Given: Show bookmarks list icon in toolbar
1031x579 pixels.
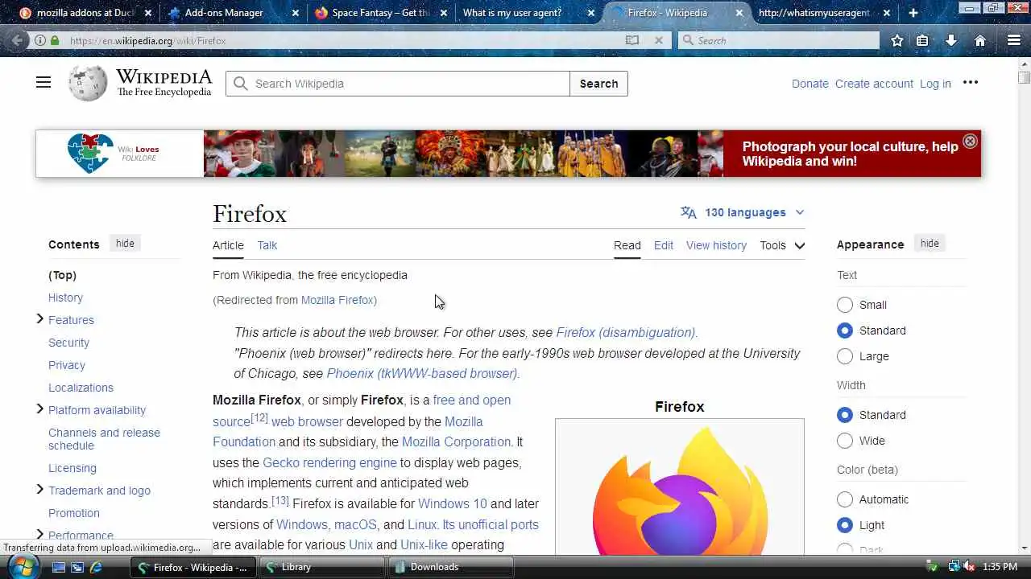Looking at the screenshot, I should pos(922,40).
